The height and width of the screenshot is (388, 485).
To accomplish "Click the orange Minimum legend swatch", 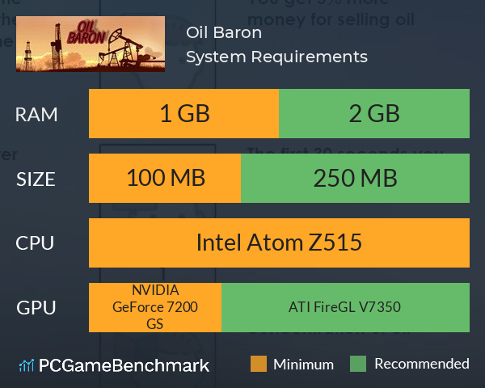I will point(259,364).
